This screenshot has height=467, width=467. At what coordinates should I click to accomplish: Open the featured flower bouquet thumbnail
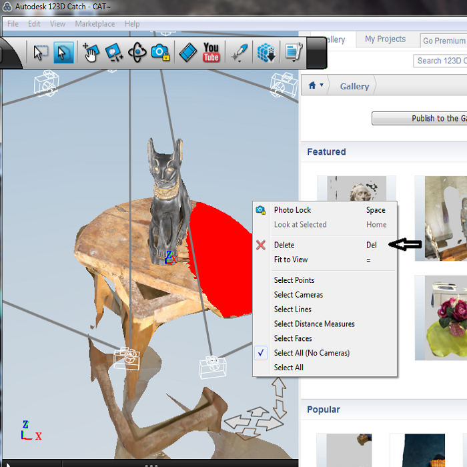[x=441, y=318]
